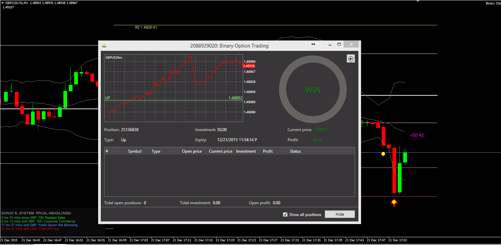Click the Open profit 0.00 value
501x245 pixels.
[x=276, y=203]
